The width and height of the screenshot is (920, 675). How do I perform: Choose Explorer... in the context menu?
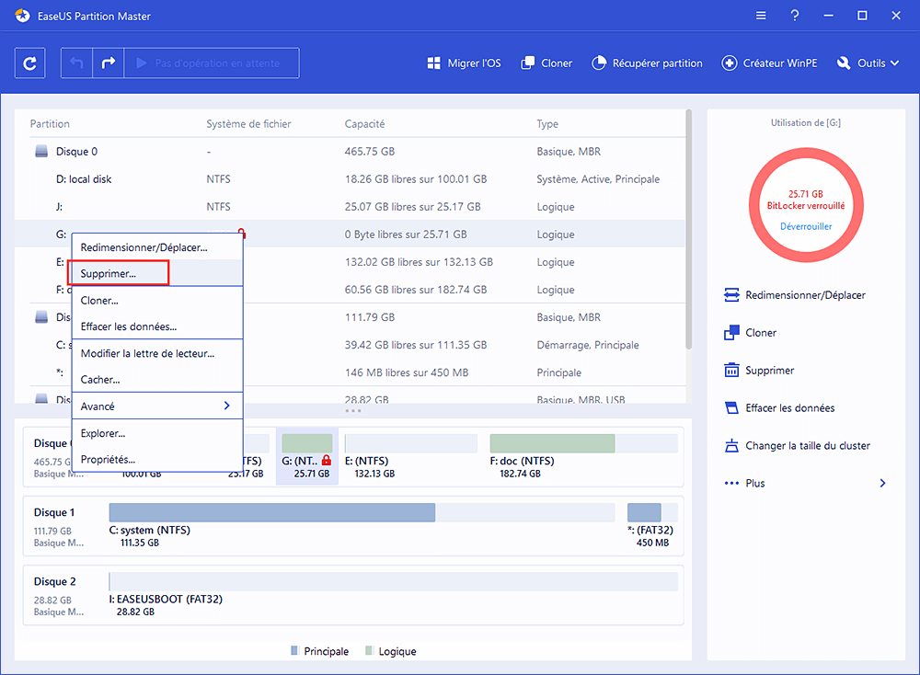pos(157,433)
